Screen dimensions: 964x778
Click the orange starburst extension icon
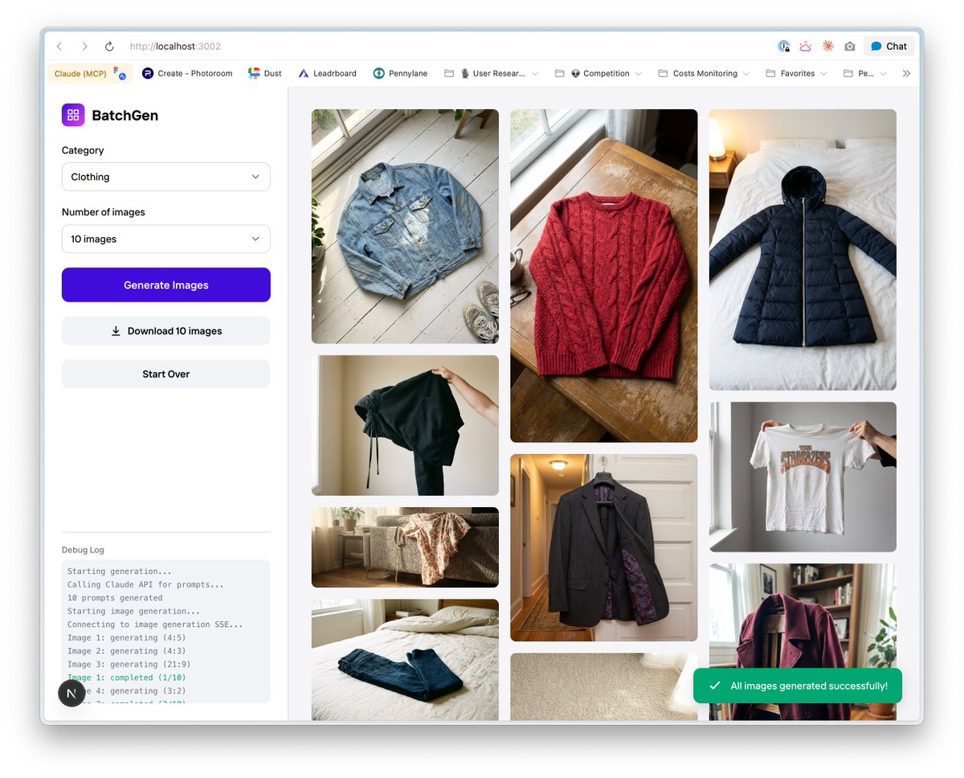pos(827,47)
